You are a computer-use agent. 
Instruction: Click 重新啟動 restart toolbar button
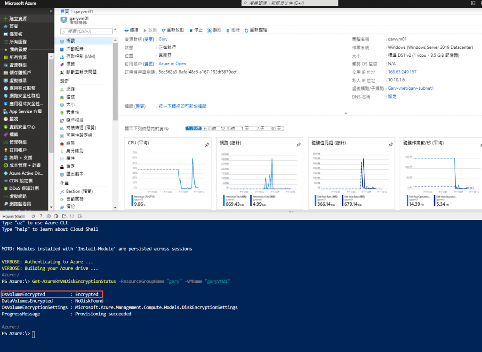[173, 30]
